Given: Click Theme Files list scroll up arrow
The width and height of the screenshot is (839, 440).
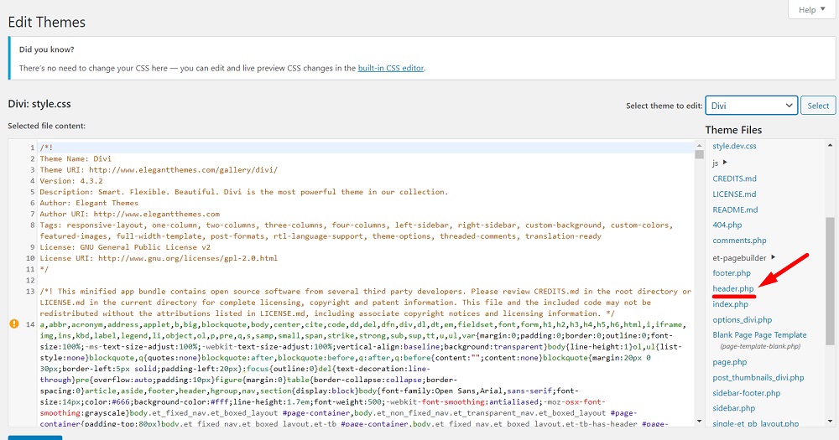Looking at the screenshot, I should point(830,146).
